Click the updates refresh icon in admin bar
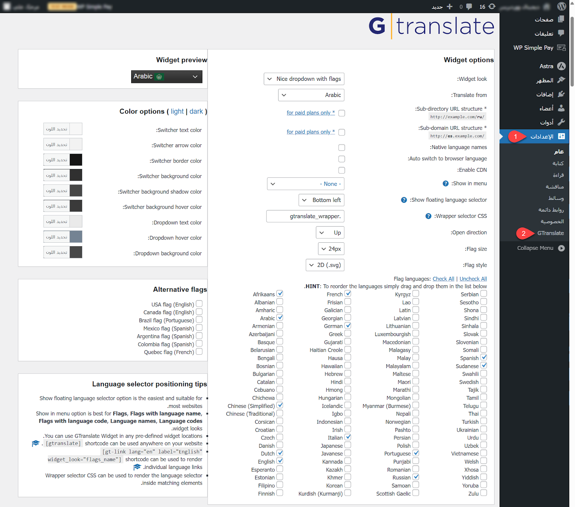 pos(492,6)
